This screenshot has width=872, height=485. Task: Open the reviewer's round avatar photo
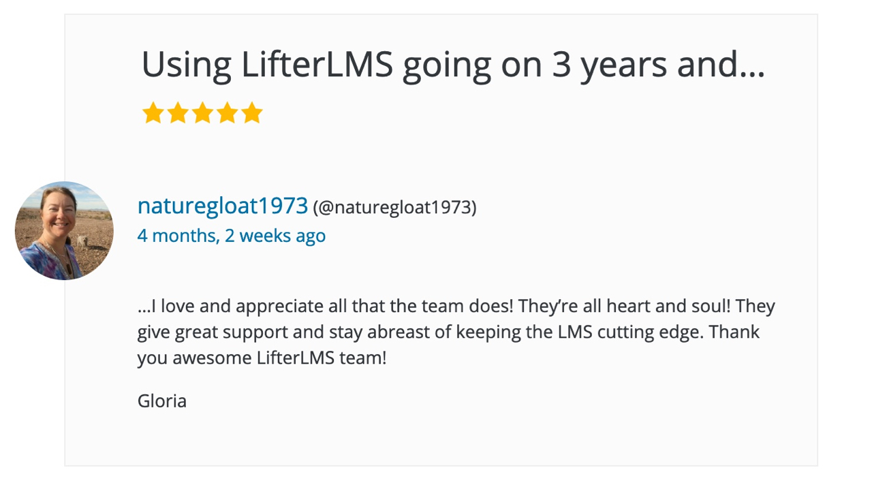[64, 231]
